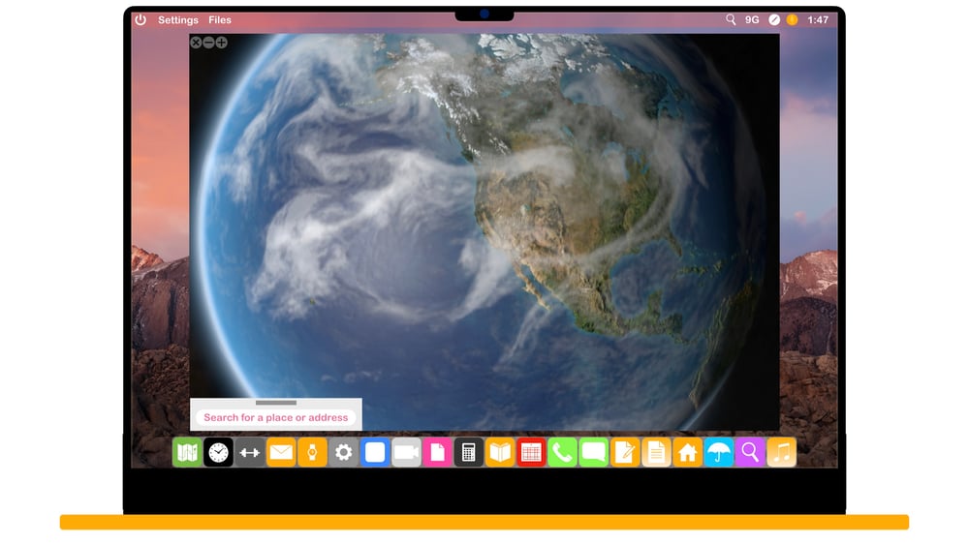Click the 9G network indicator
Image resolution: width=969 pixels, height=544 pixels.
752,19
